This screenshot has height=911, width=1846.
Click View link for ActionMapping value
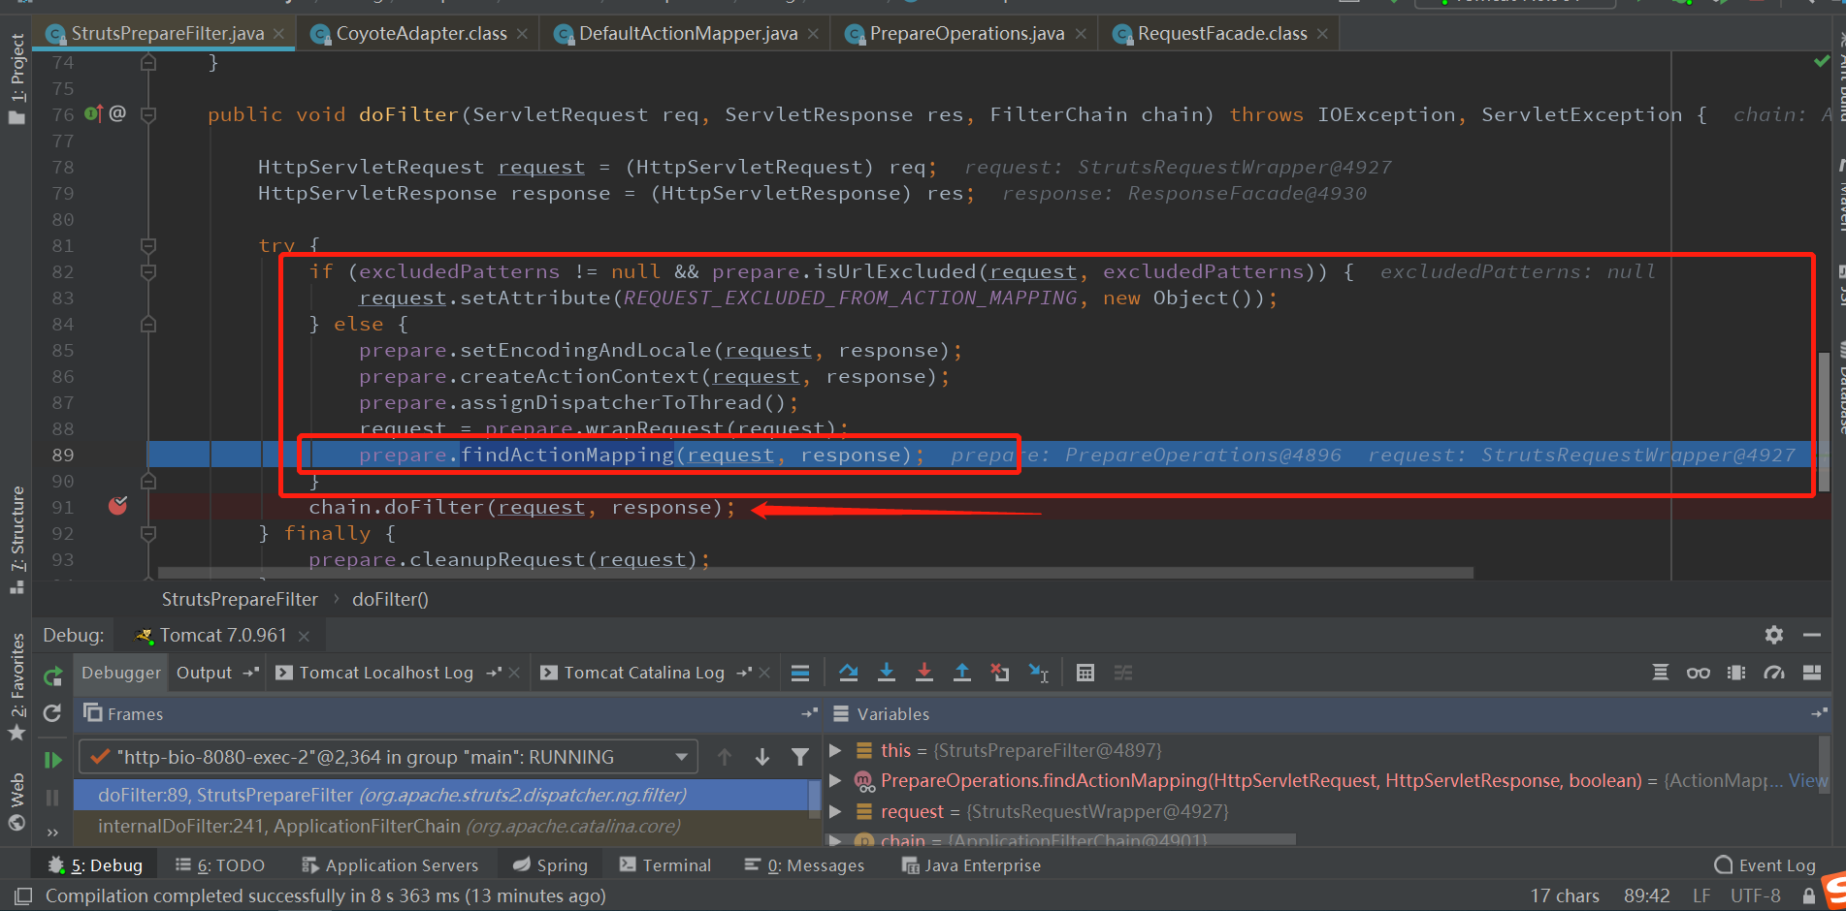[1808, 780]
